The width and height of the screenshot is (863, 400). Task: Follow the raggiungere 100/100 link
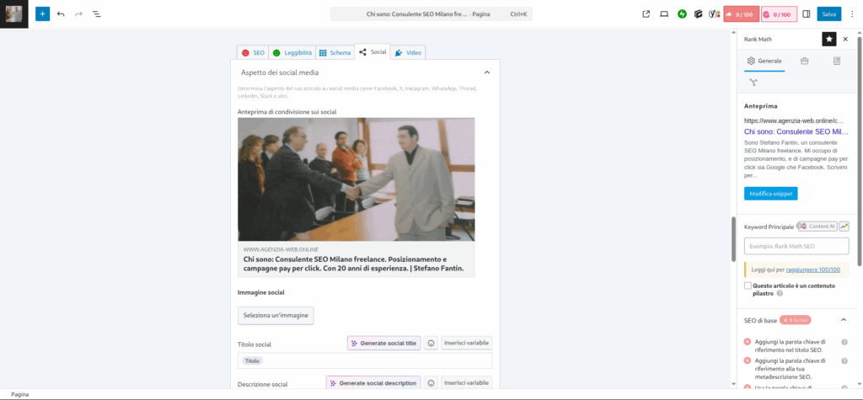[813, 269]
